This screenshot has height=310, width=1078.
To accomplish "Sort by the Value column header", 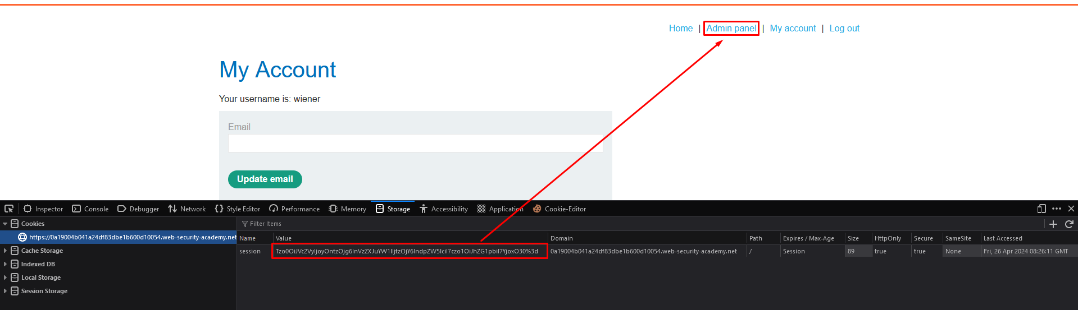I will [x=410, y=238].
